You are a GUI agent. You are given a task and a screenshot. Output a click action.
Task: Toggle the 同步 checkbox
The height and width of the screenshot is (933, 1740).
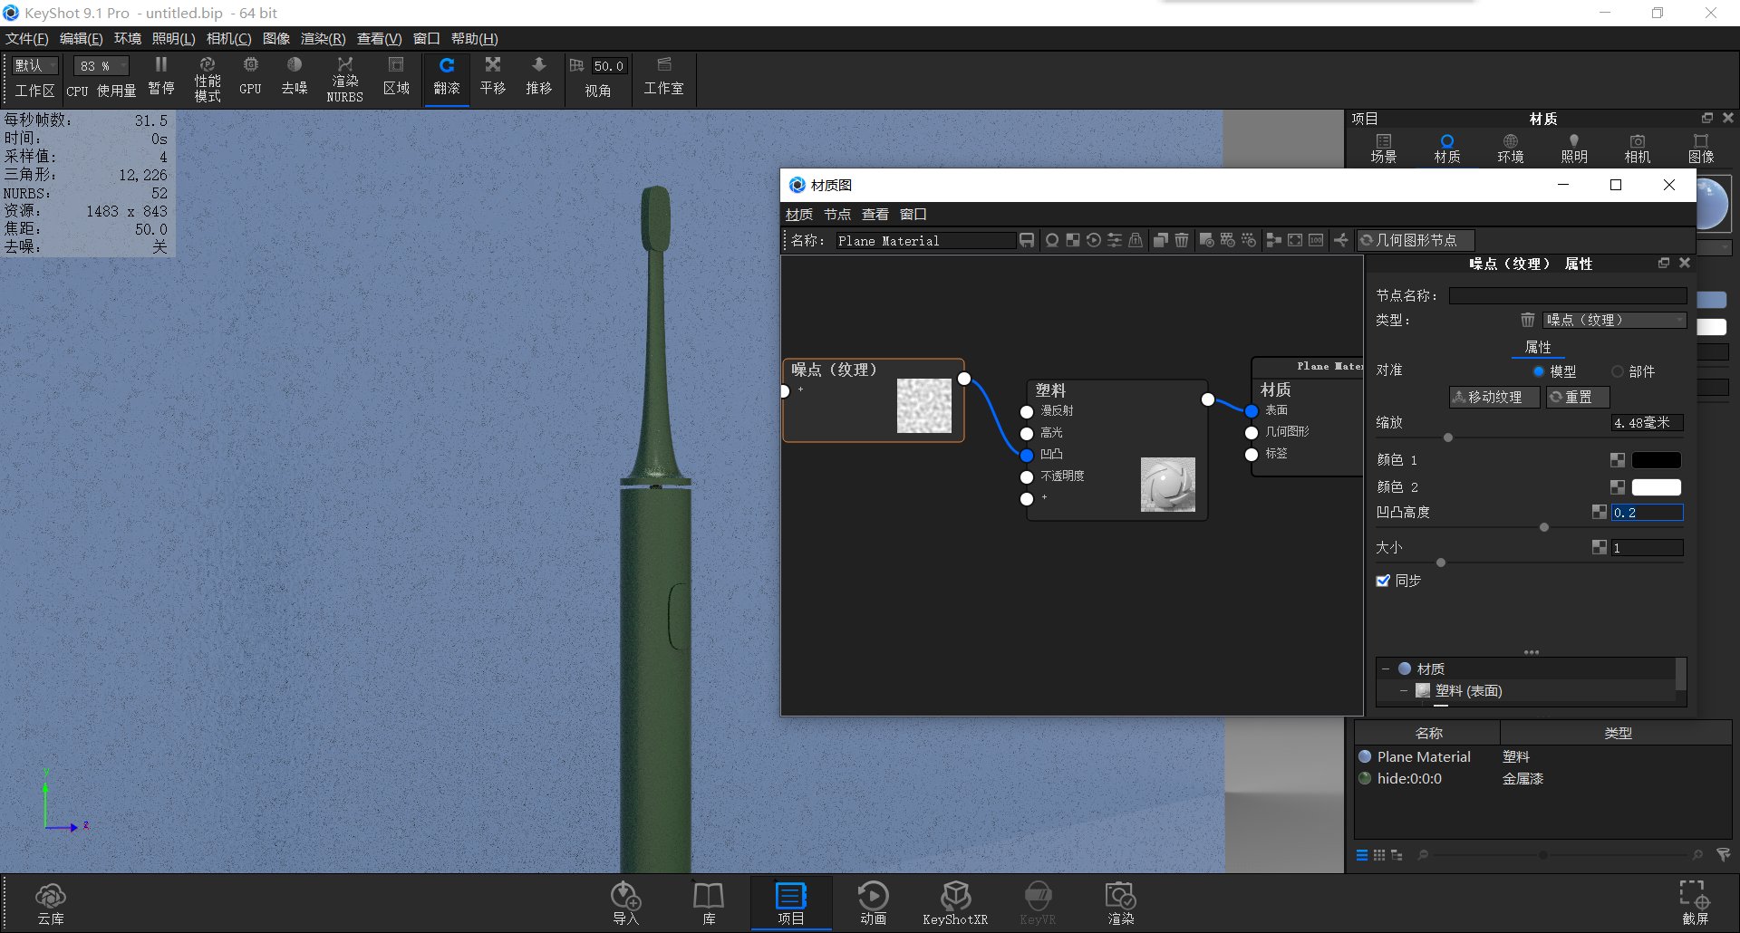1383,581
